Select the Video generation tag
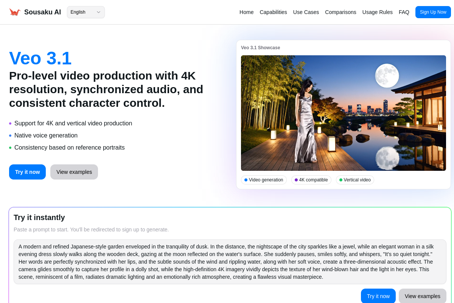The height and width of the screenshot is (303, 454). click(x=264, y=180)
